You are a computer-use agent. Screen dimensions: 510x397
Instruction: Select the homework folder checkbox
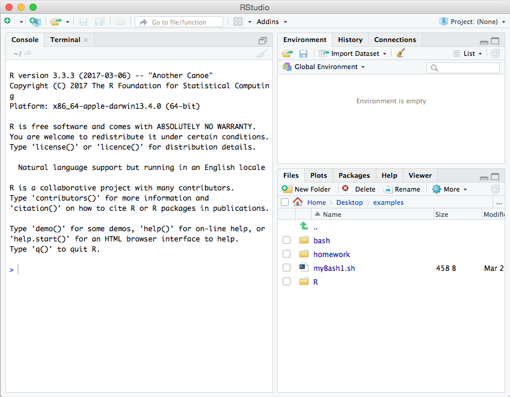[286, 254]
